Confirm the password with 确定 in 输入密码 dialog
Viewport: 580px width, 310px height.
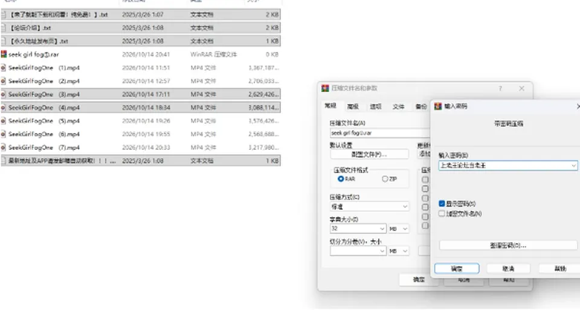pos(457,268)
